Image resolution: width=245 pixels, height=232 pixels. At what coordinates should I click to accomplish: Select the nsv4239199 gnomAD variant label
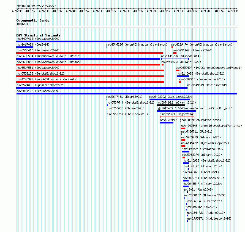[190, 120]
